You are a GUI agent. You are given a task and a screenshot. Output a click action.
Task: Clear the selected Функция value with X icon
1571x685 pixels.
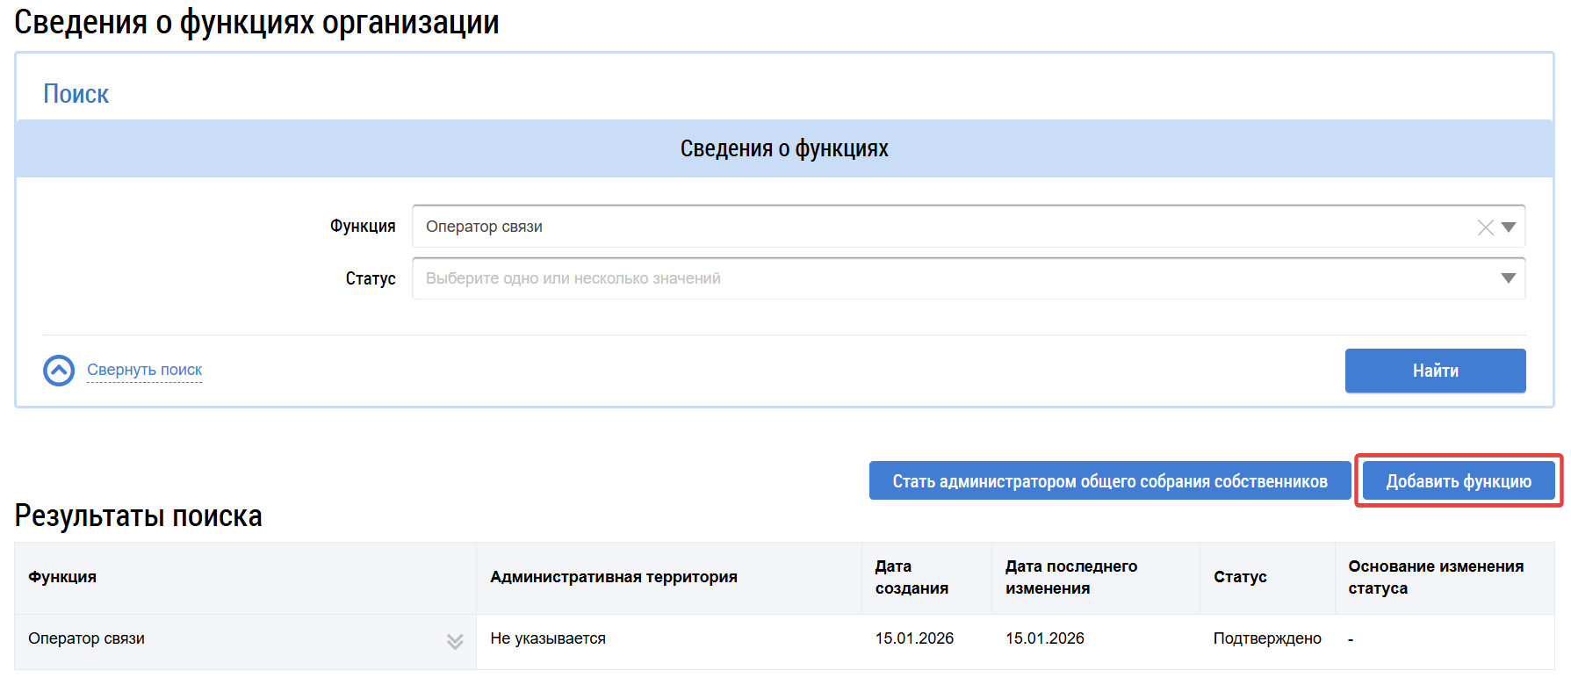(1485, 227)
